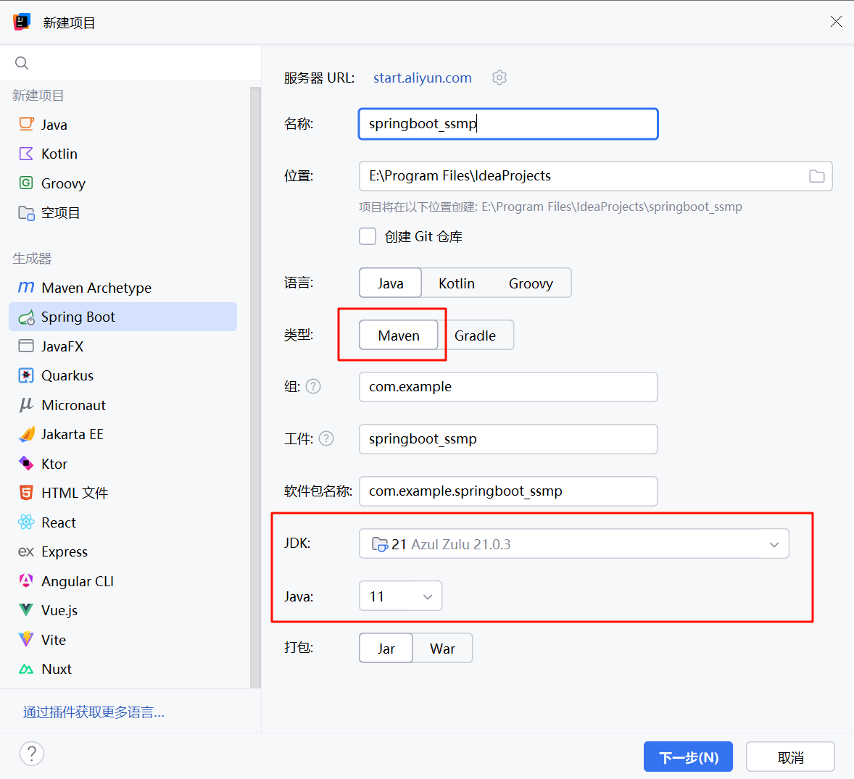This screenshot has height=779, width=854.
Task: Select the Jakarta EE generator icon
Action: (x=26, y=434)
